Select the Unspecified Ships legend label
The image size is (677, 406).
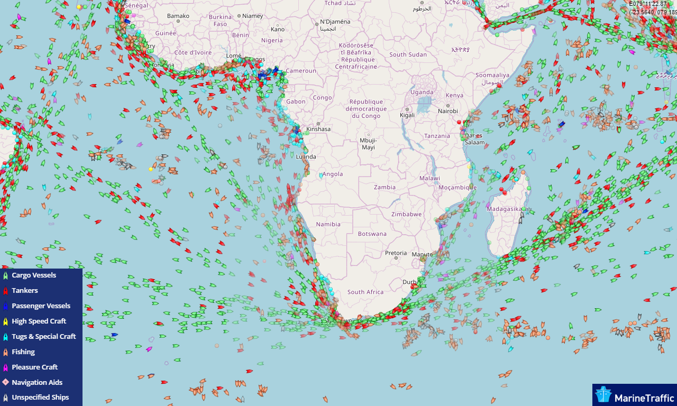tap(40, 397)
